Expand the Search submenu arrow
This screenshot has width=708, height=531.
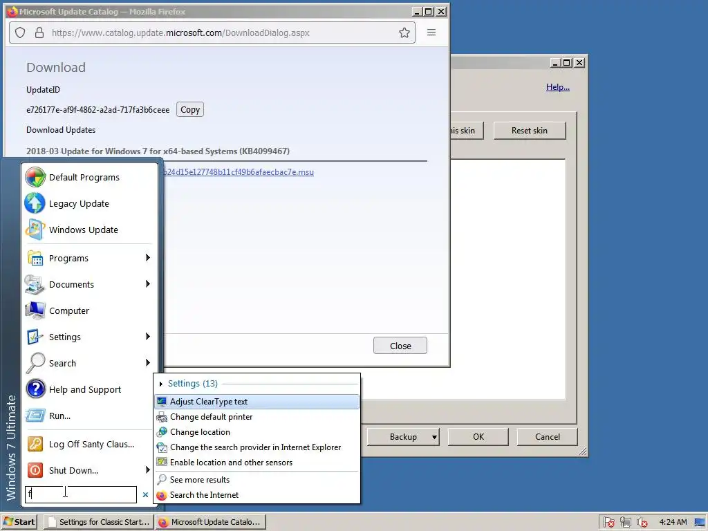(x=148, y=362)
